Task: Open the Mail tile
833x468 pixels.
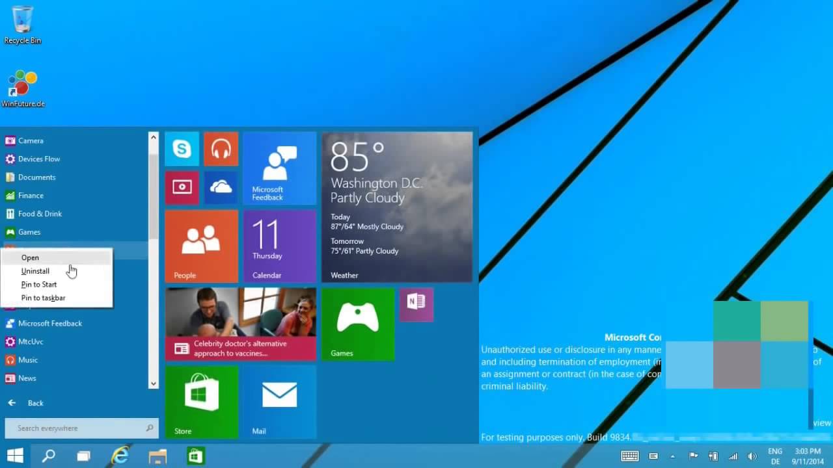Action: click(279, 402)
